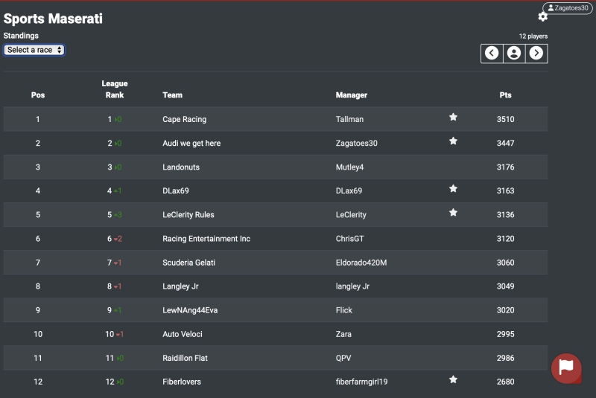Click the next arrow circle icon
This screenshot has width=596, height=398.
coord(536,53)
